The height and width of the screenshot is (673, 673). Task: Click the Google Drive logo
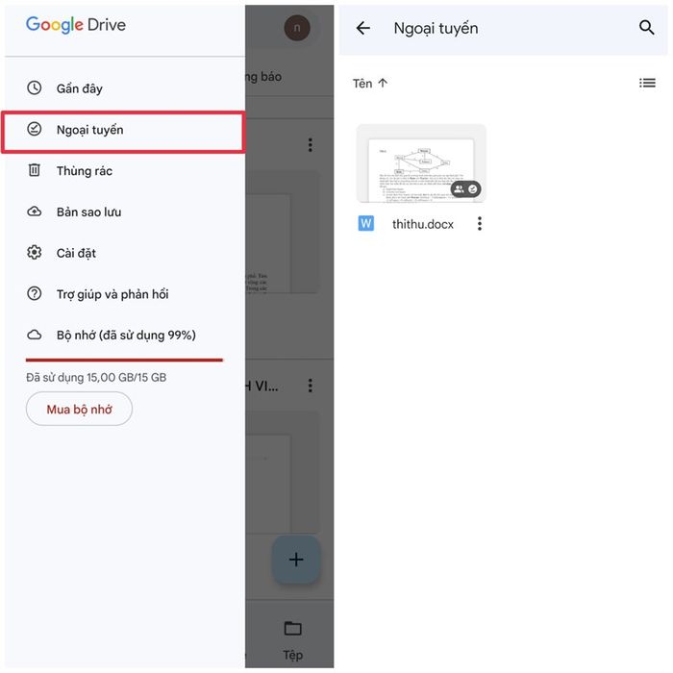tap(76, 25)
